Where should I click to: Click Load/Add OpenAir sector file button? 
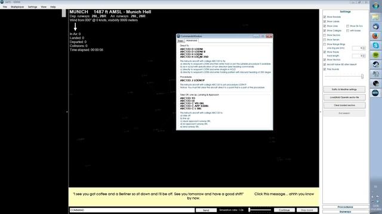(x=344, y=97)
